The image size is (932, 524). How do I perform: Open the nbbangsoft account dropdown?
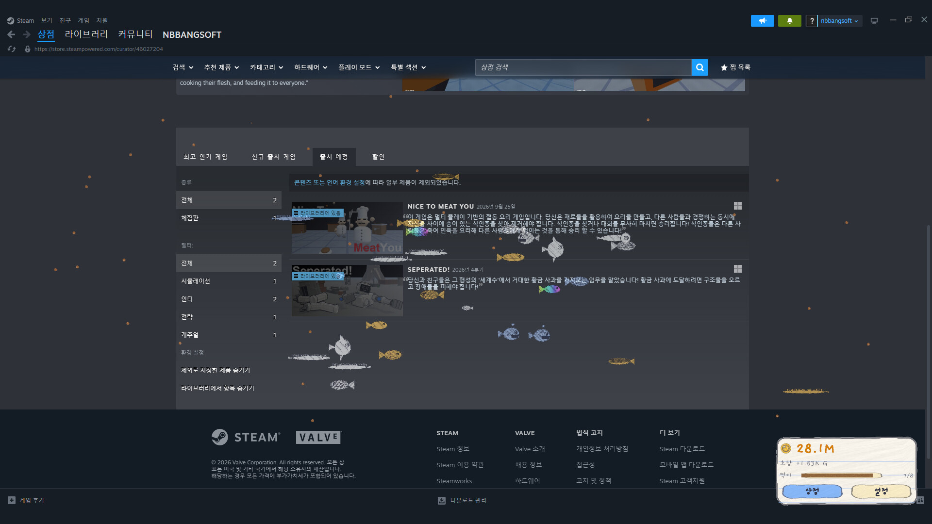[x=840, y=21]
